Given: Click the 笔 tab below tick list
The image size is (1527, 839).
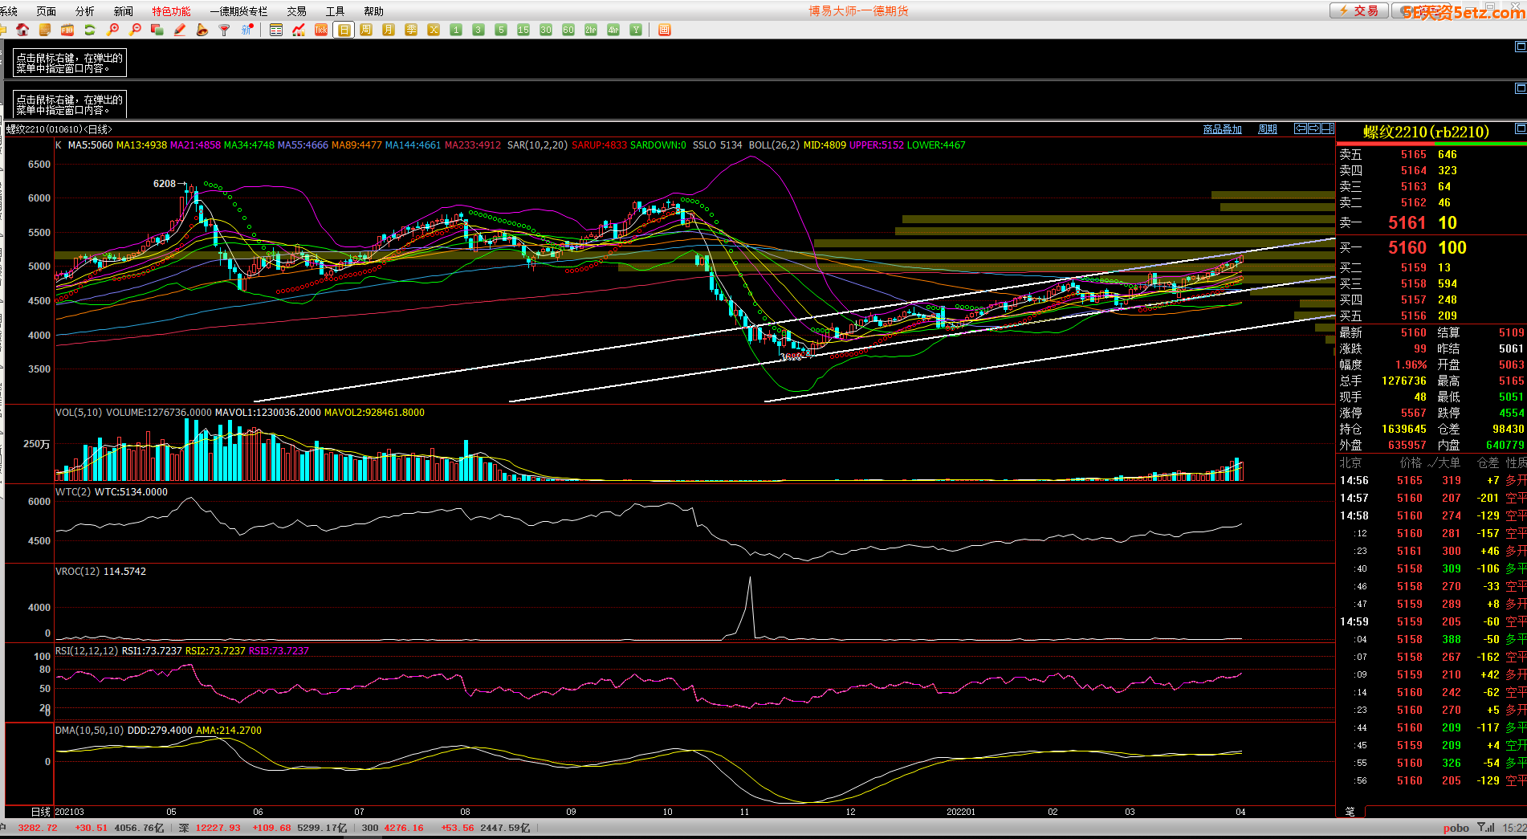Looking at the screenshot, I should coord(1350,812).
